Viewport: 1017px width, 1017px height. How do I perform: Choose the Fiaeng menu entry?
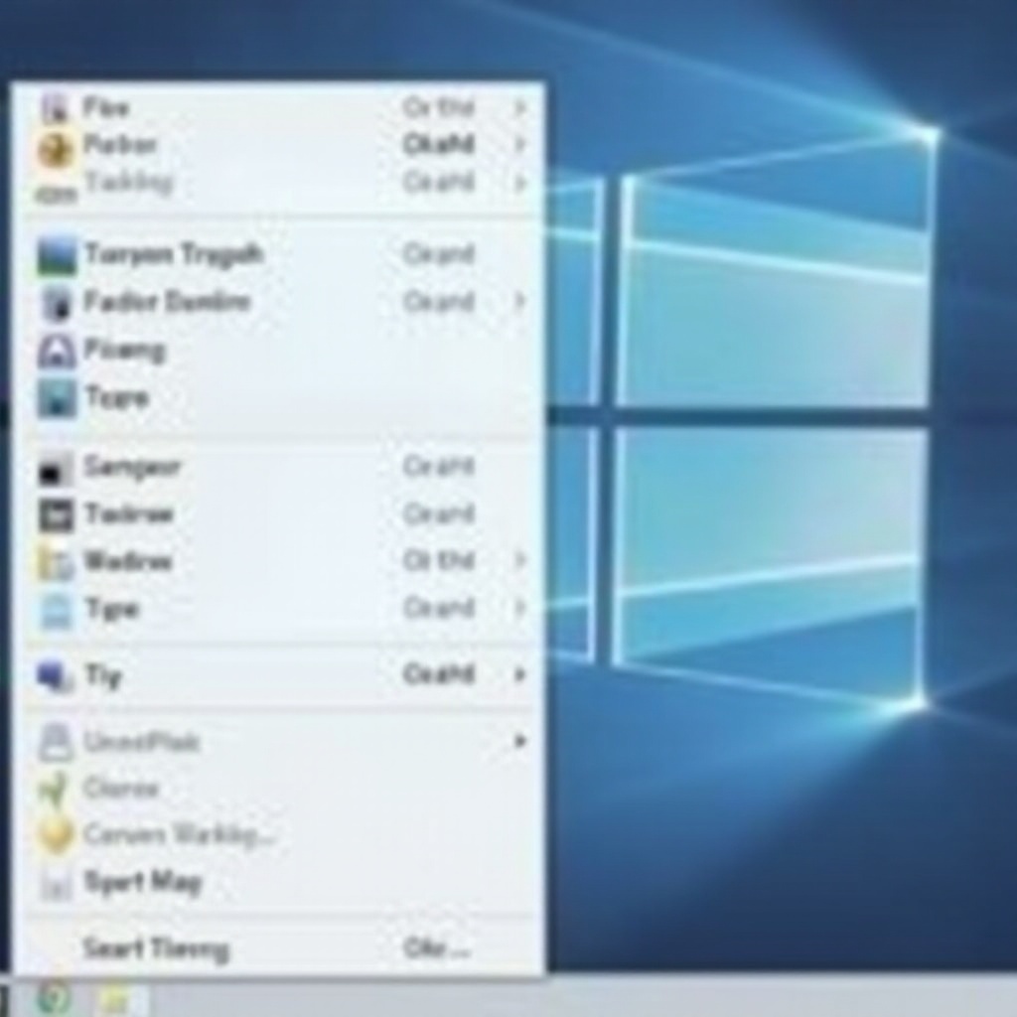279,351
